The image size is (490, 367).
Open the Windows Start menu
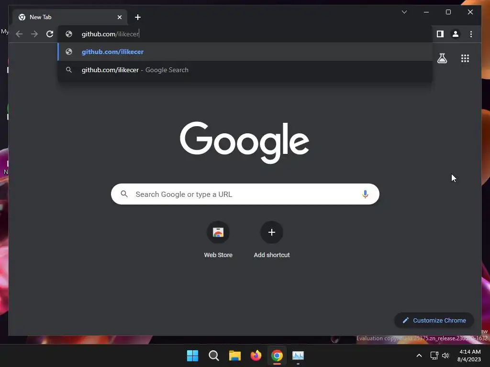(x=192, y=356)
